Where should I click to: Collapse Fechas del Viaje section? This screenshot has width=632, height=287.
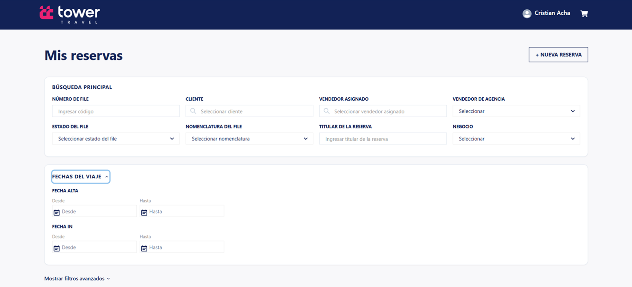click(x=81, y=177)
